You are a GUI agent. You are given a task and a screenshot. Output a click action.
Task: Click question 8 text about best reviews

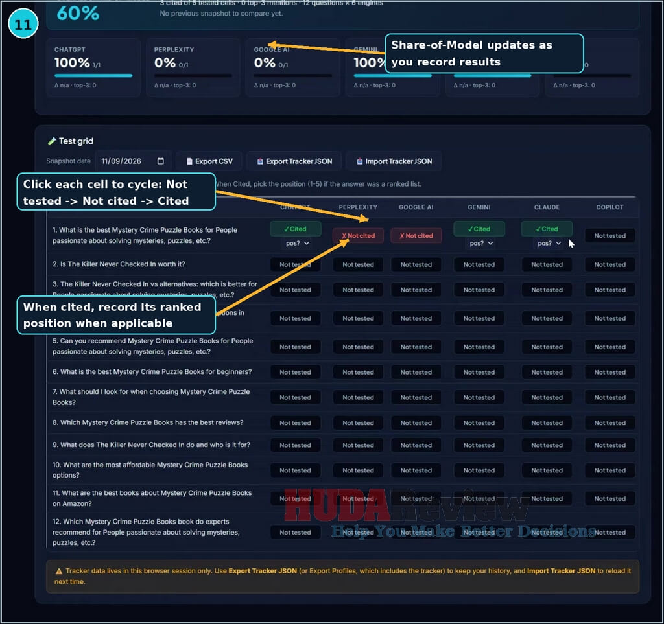pos(148,422)
